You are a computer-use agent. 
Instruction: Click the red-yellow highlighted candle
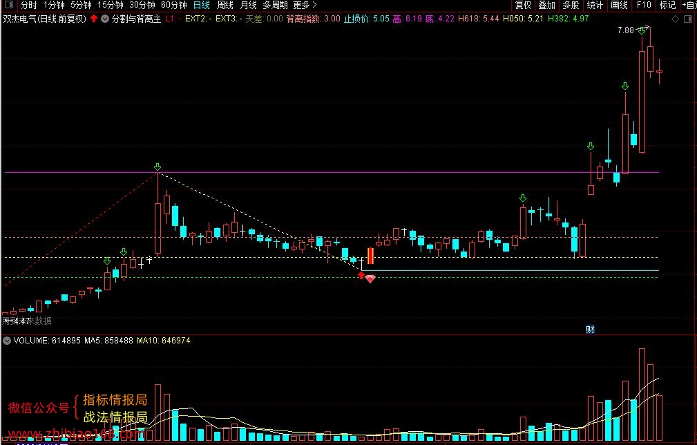pos(370,256)
